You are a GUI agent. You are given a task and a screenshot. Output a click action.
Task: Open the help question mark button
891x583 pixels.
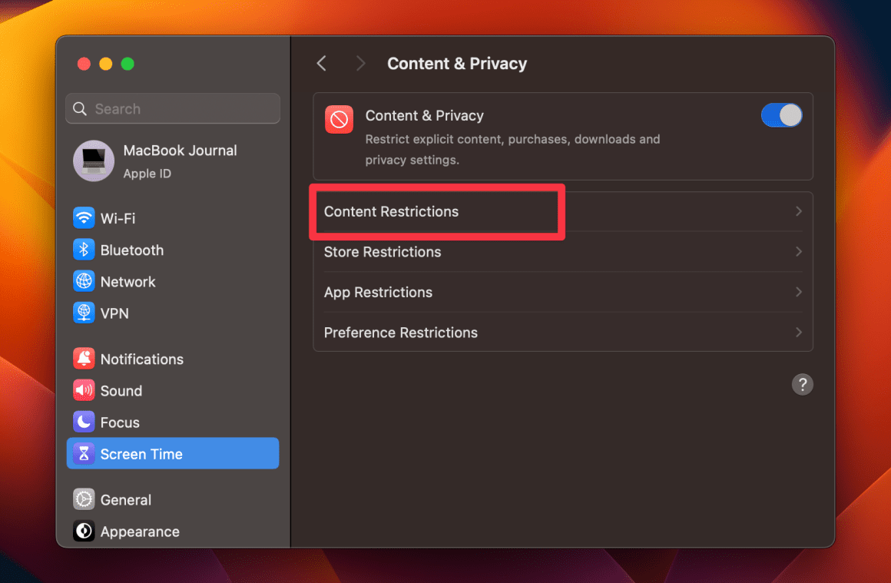803,384
